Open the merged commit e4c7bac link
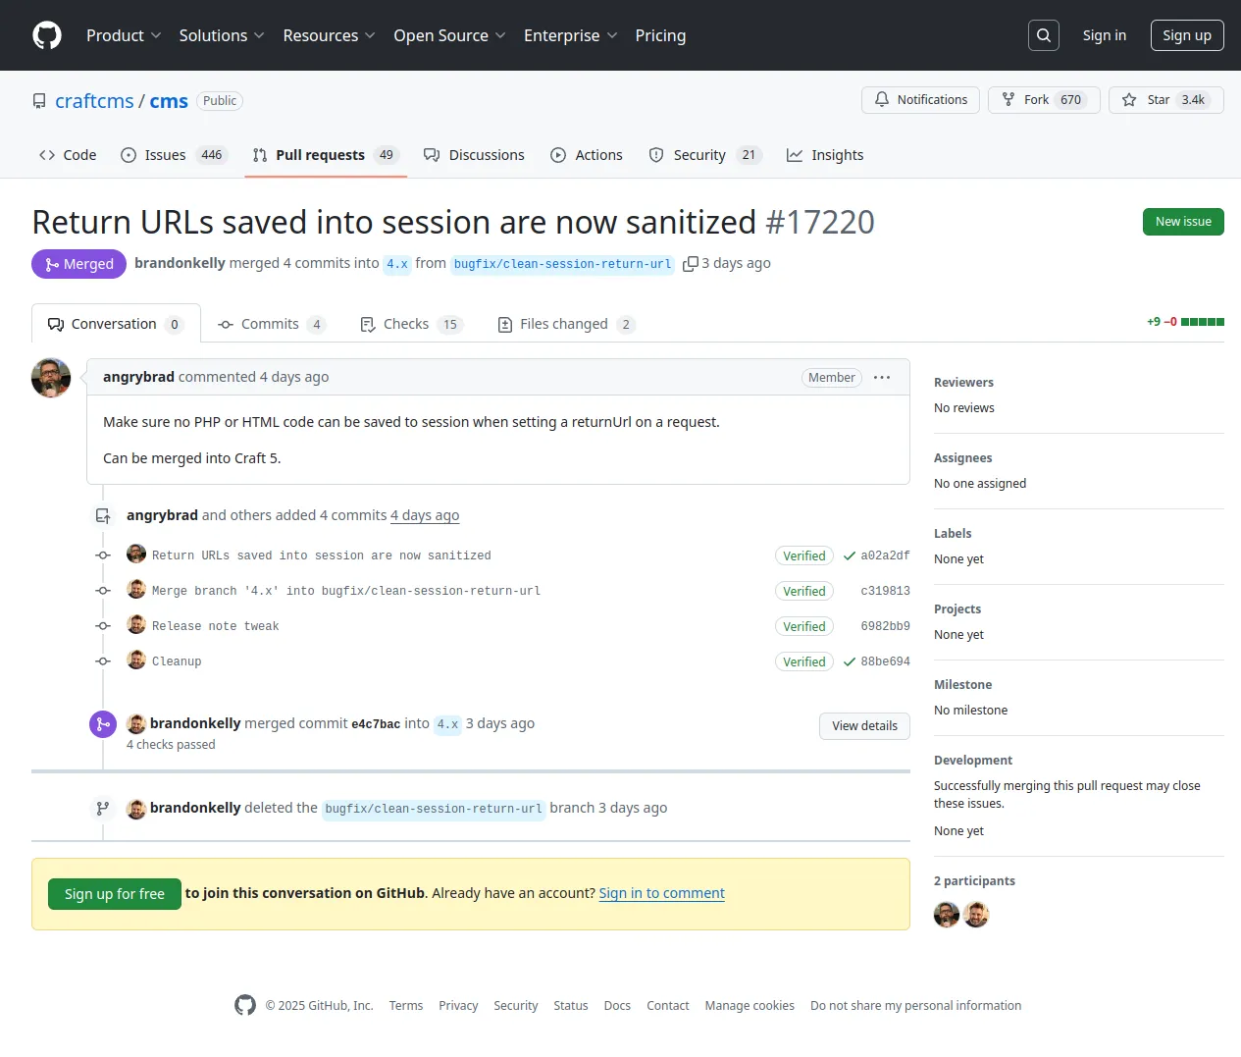The image size is (1241, 1057). click(376, 724)
